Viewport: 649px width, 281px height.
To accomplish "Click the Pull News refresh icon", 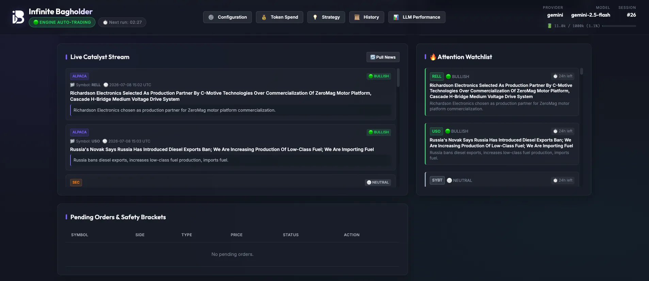I will pyautogui.click(x=373, y=57).
